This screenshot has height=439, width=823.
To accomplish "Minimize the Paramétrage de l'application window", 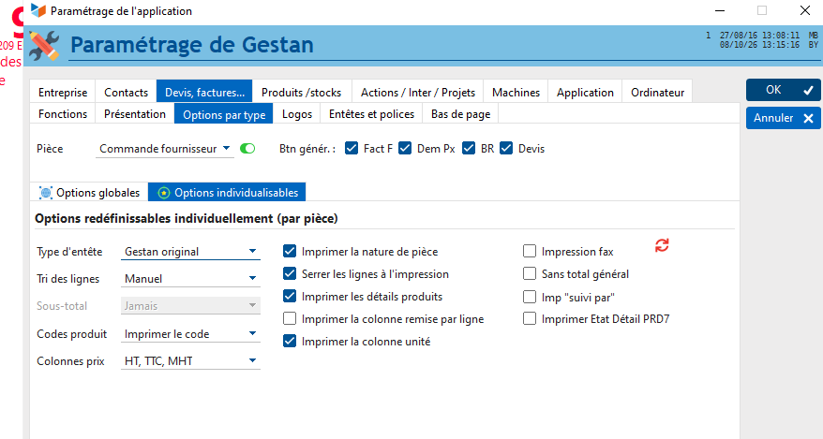I will tap(720, 10).
